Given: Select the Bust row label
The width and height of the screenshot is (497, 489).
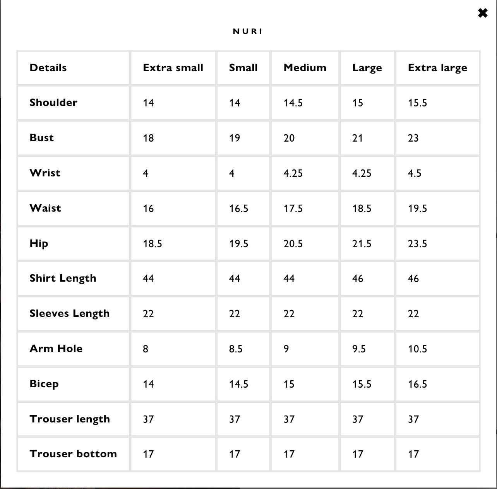Looking at the screenshot, I should pyautogui.click(x=42, y=138).
